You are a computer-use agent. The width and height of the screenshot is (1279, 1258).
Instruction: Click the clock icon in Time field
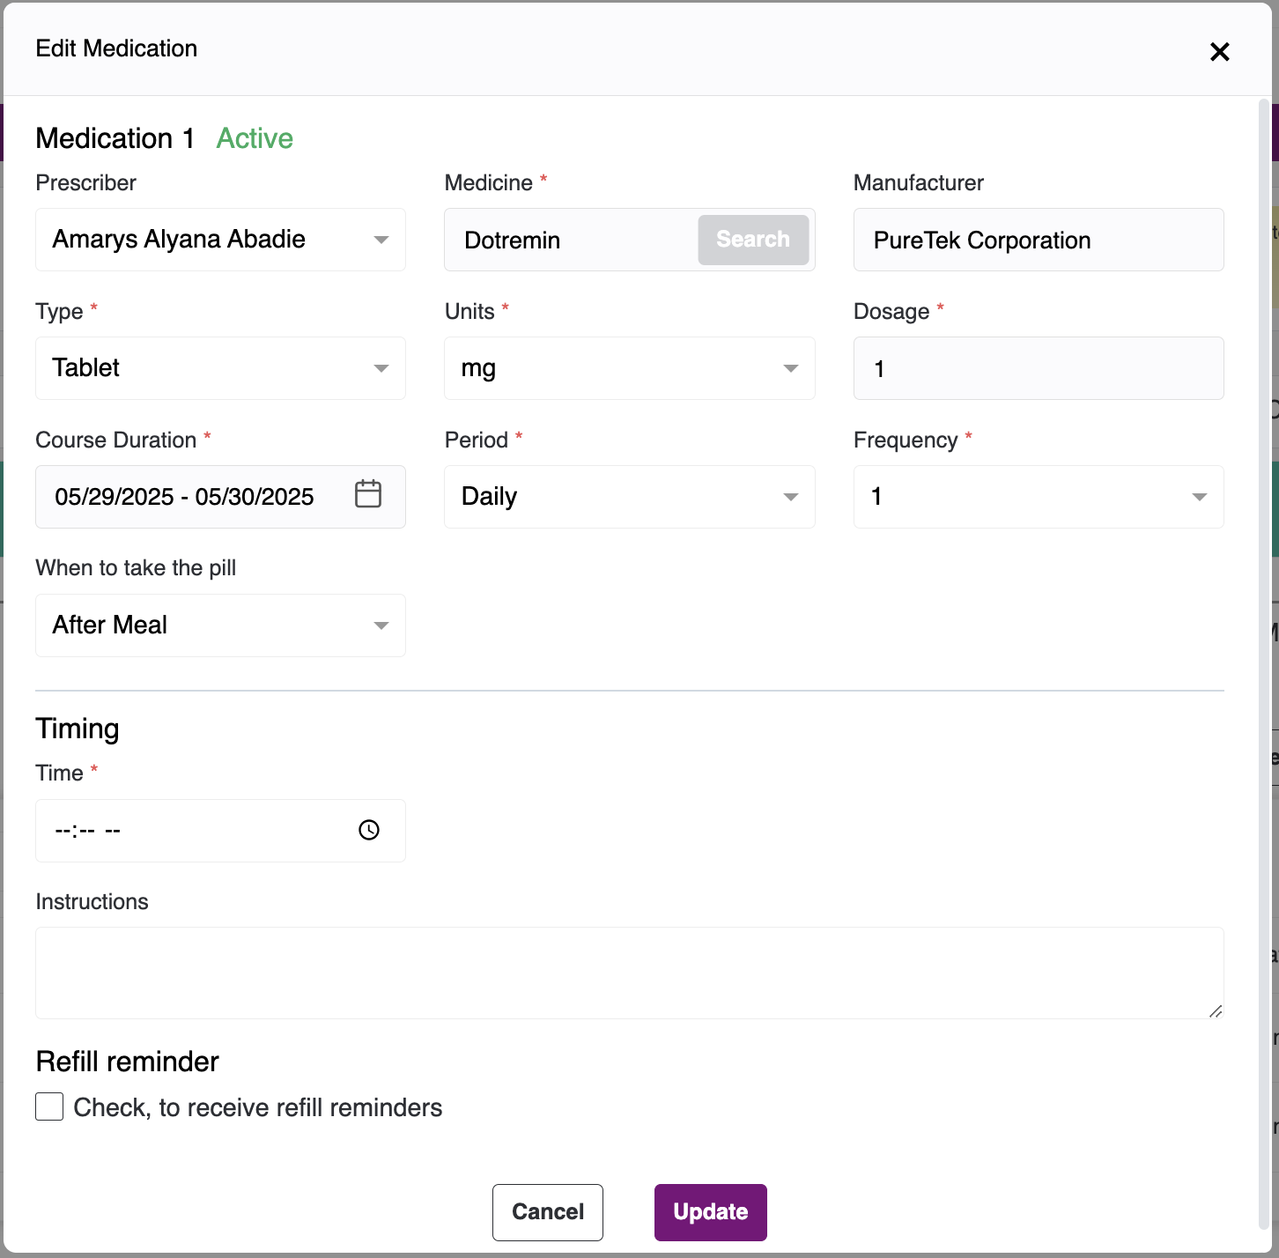click(369, 830)
